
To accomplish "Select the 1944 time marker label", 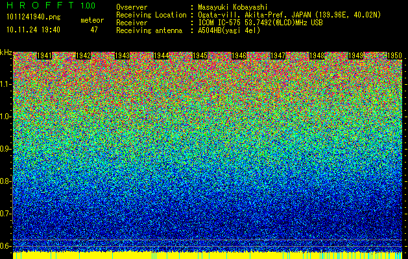I will (x=162, y=56).
